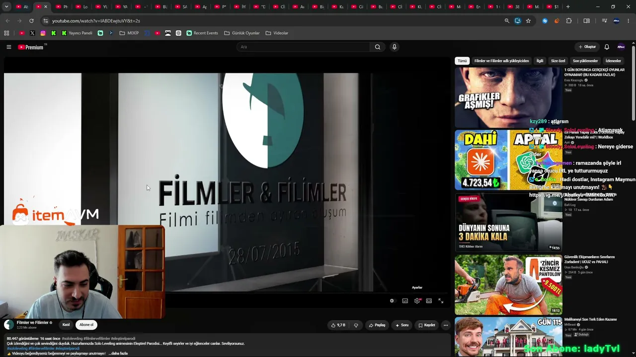The height and width of the screenshot is (357, 636).
Task: Toggle subtitles in the video player
Action: tap(405, 301)
